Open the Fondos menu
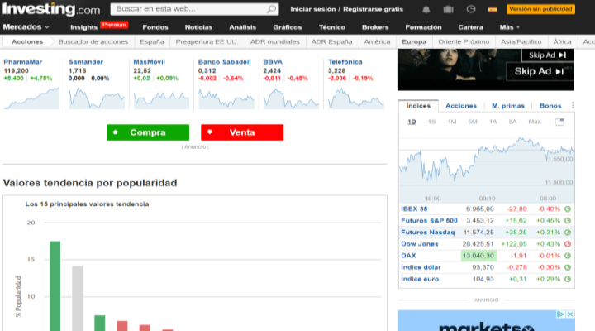The image size is (595, 331). click(x=155, y=27)
